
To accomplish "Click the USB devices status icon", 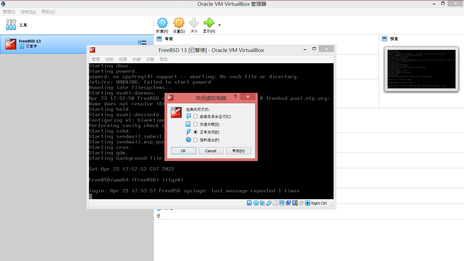I will (x=269, y=203).
